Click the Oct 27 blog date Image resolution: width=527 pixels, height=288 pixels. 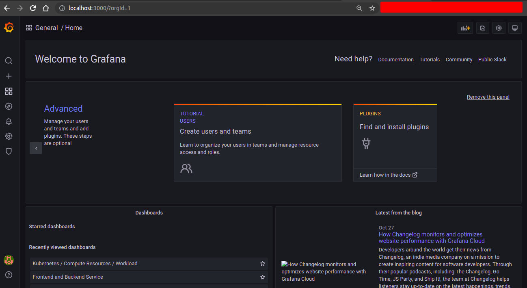(386, 228)
